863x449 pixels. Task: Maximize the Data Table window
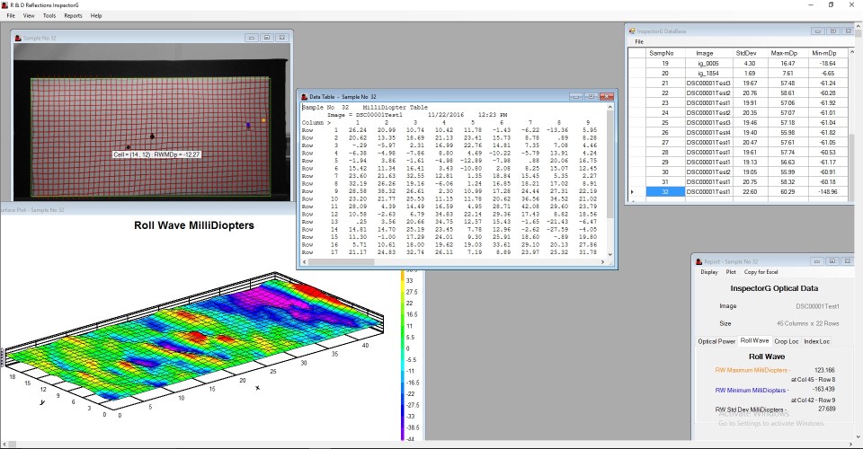click(x=592, y=96)
